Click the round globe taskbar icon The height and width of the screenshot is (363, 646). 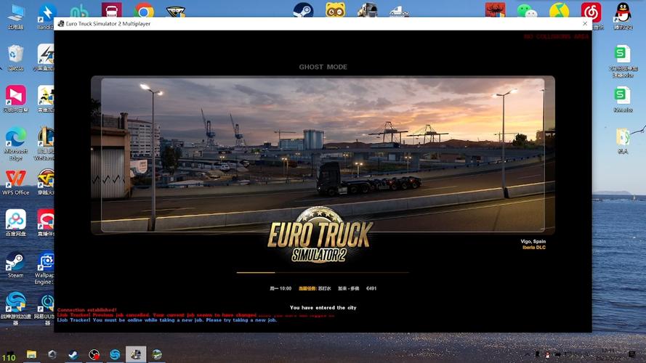click(x=157, y=354)
